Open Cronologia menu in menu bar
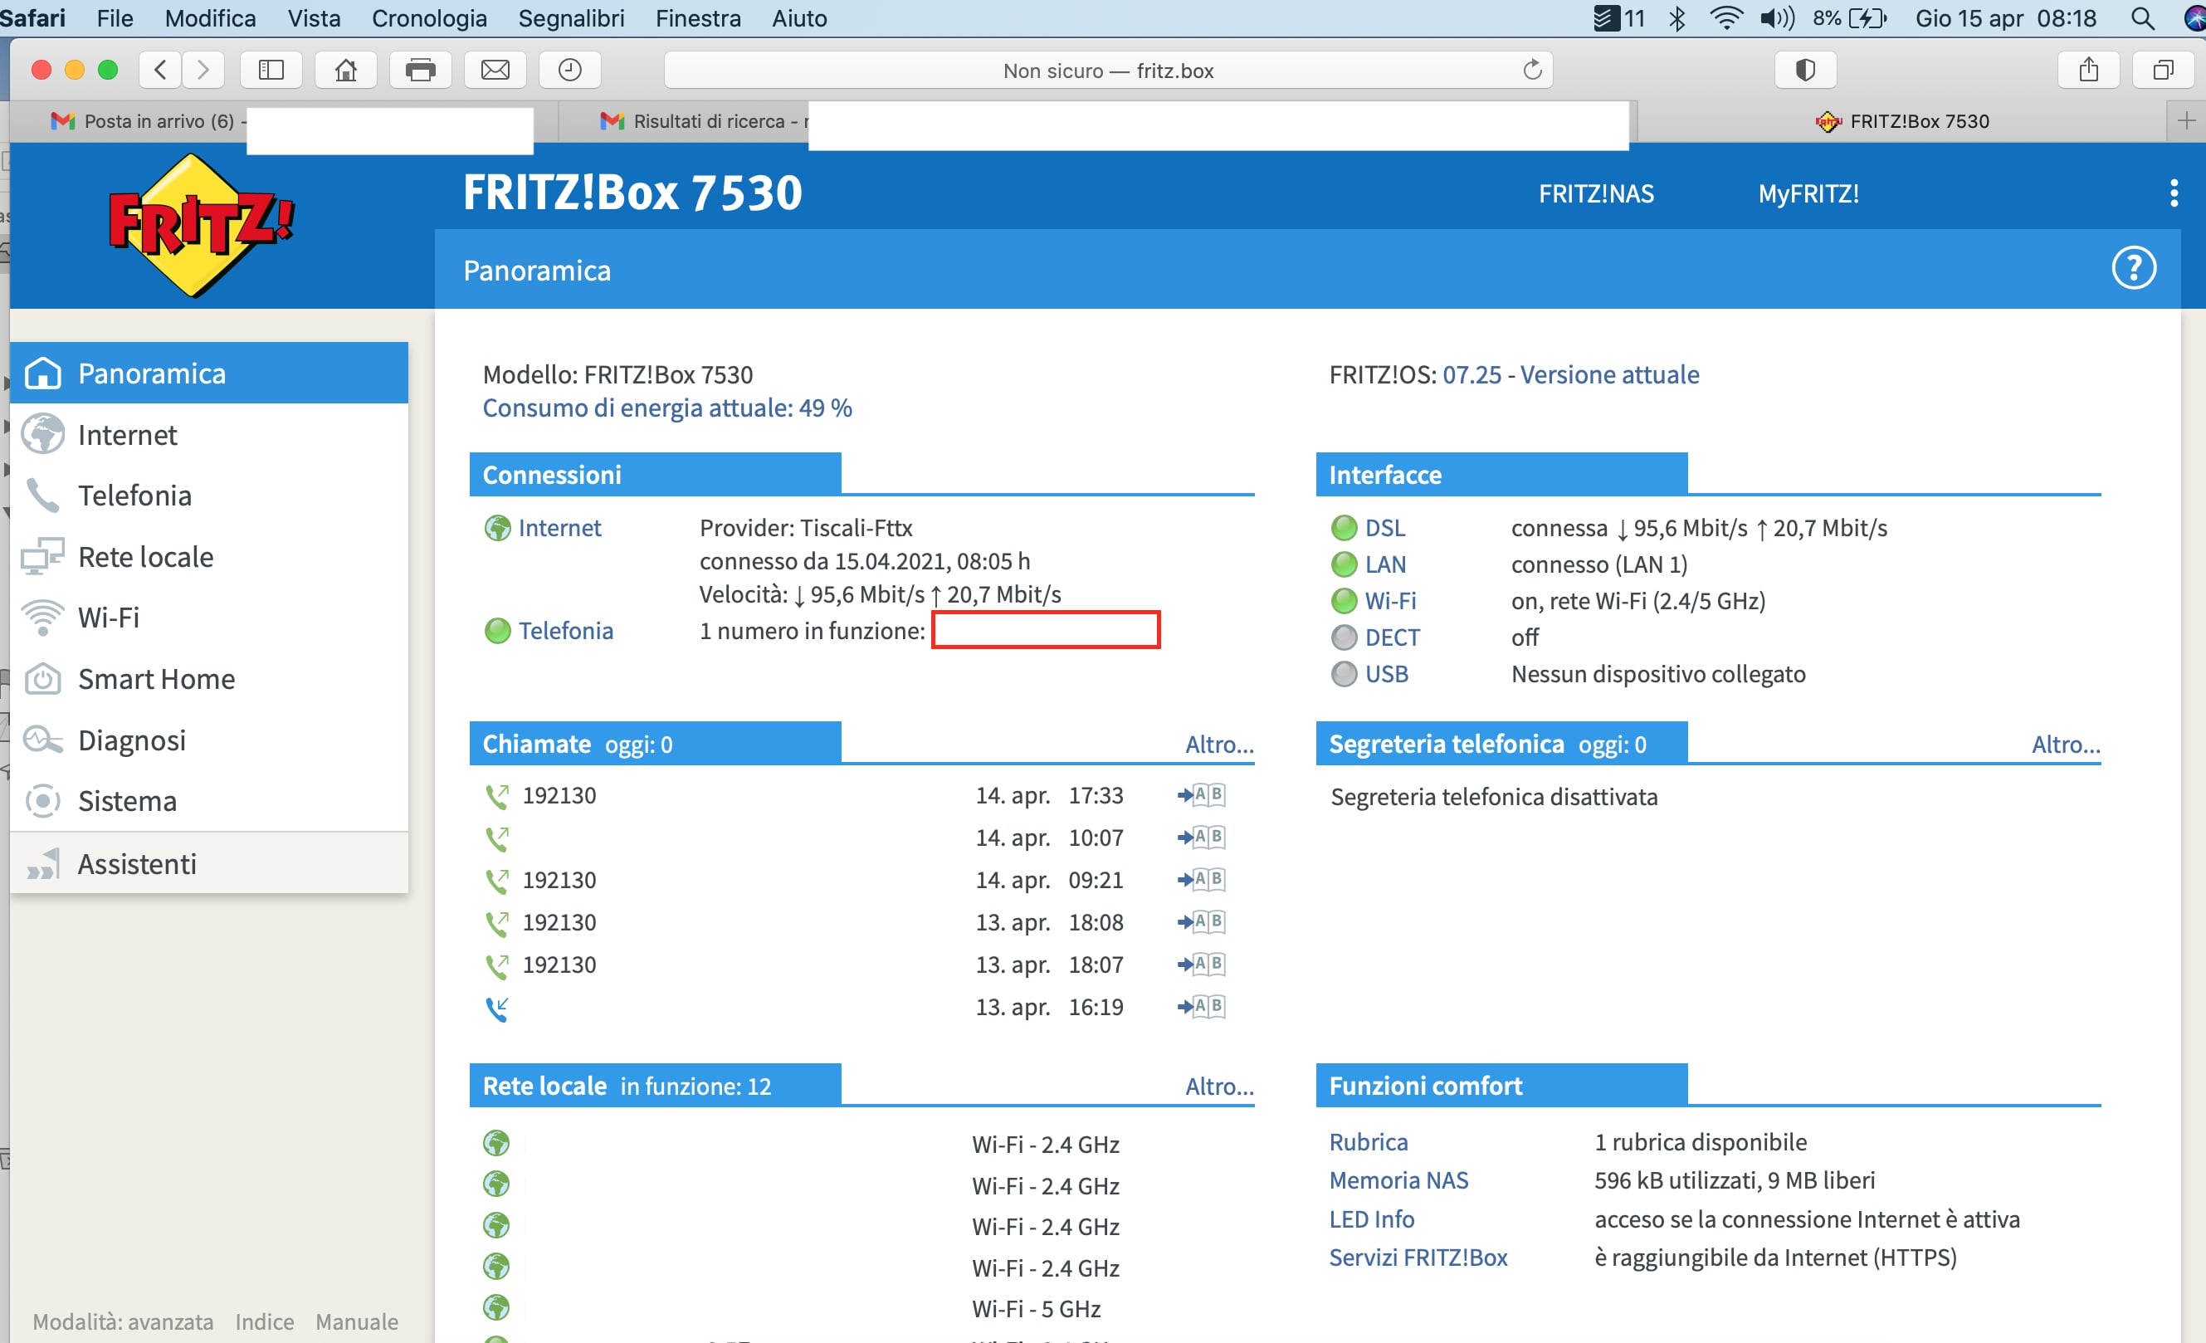 430,19
